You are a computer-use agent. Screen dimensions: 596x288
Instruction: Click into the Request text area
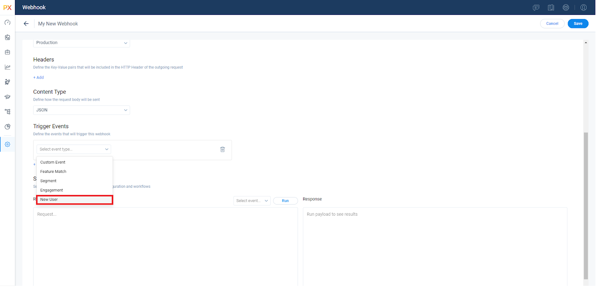click(x=165, y=247)
